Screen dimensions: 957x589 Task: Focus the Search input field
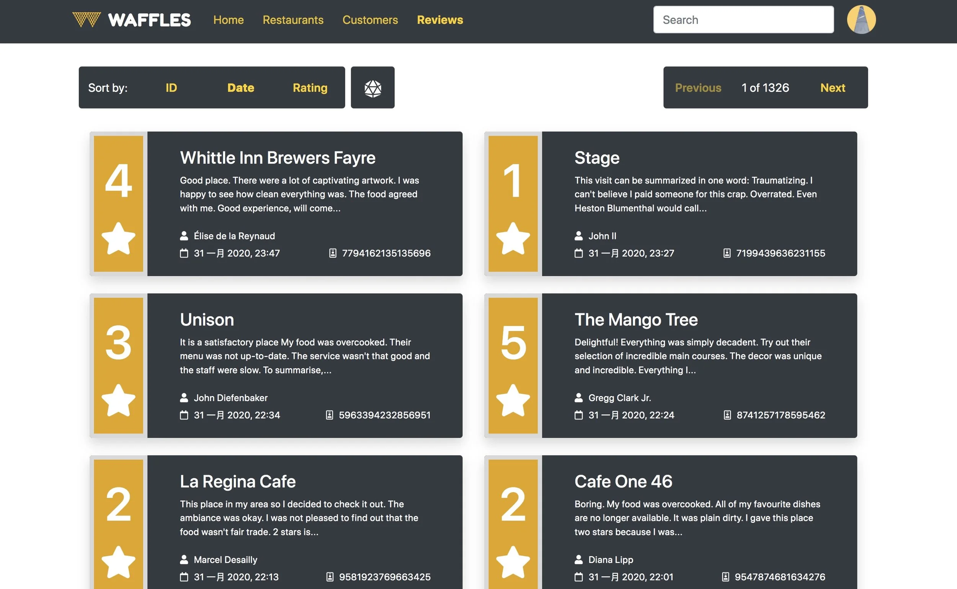(x=743, y=20)
